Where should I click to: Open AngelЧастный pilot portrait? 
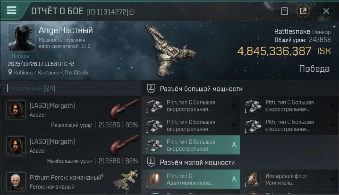point(21,37)
